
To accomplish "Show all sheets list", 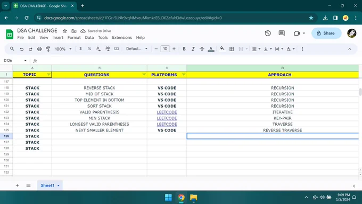I will pyautogui.click(x=28, y=185).
